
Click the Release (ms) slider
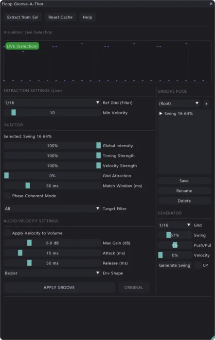(x=52, y=263)
